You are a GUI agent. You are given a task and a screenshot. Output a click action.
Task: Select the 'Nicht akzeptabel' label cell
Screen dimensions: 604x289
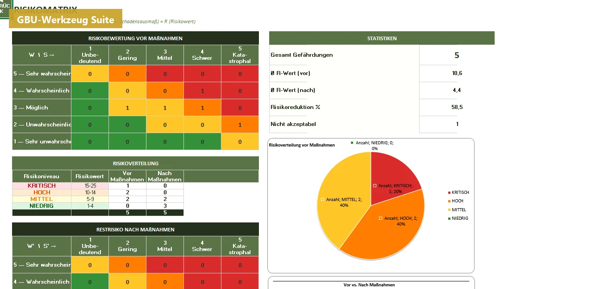pyautogui.click(x=344, y=124)
